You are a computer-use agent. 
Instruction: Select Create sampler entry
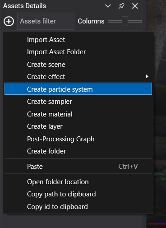78,102
